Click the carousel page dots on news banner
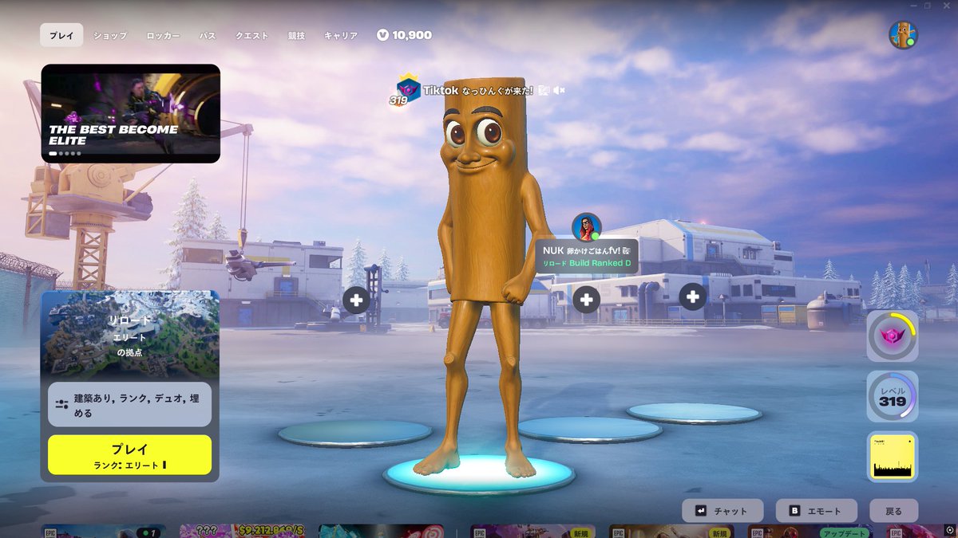This screenshot has width=958, height=538. click(65, 153)
